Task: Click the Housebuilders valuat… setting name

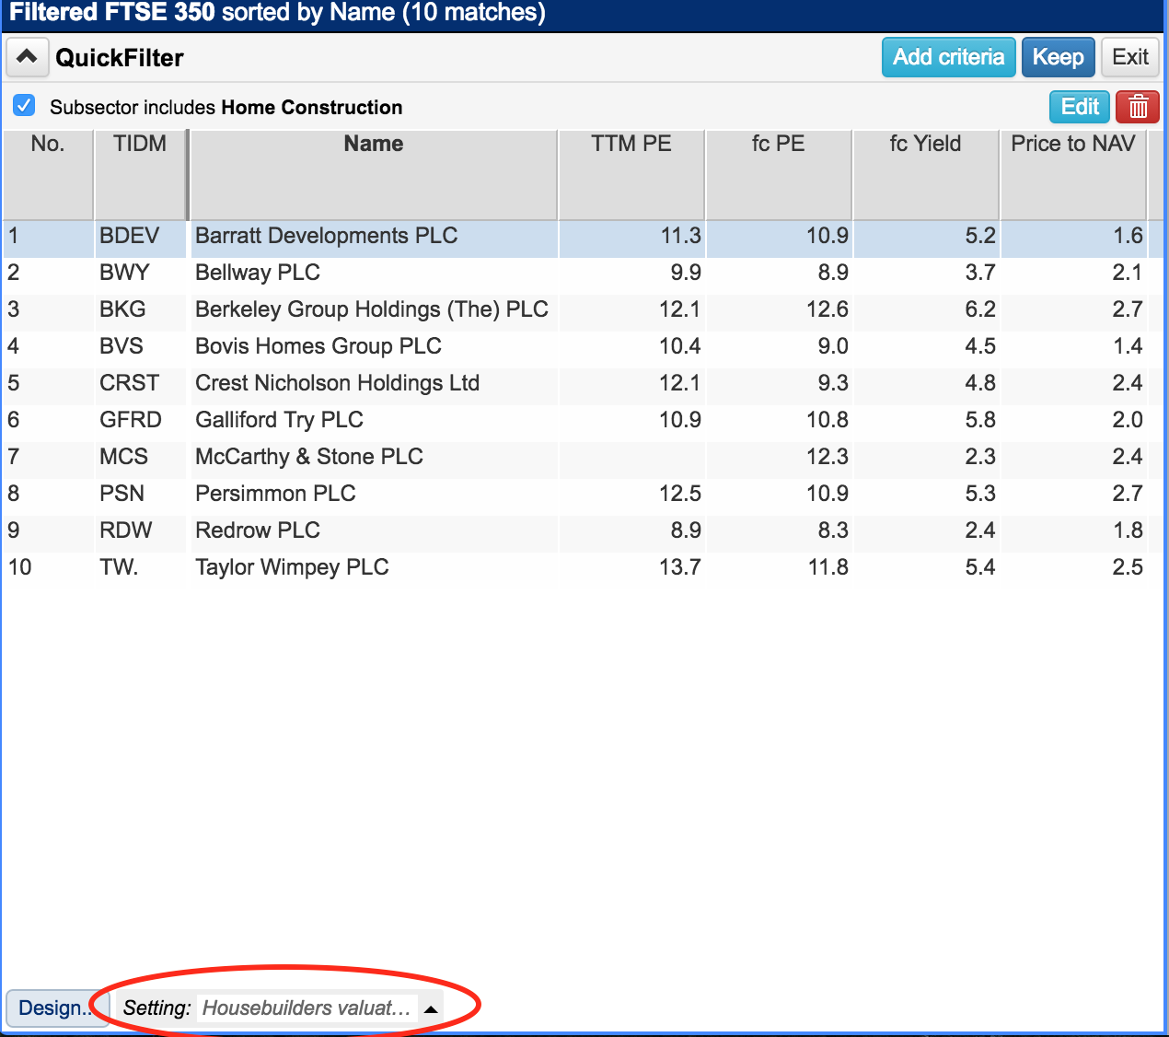Action: tap(307, 1008)
